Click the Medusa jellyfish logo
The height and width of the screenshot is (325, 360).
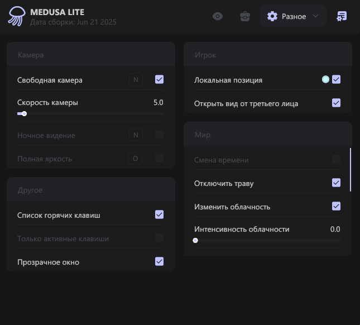(16, 16)
